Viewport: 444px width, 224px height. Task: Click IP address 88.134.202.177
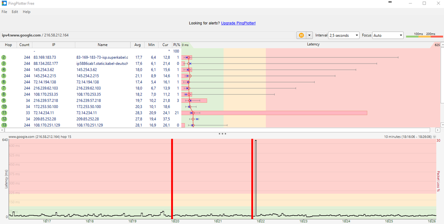[46, 64]
